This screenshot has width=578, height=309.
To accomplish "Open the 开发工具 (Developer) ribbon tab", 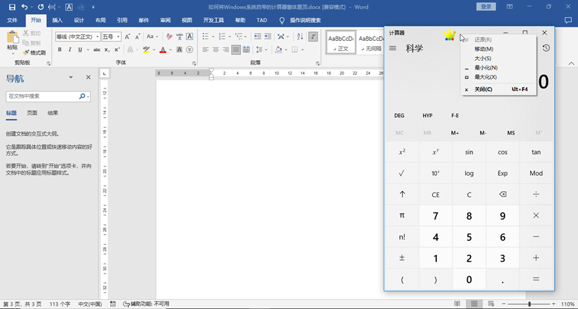I will 213,20.
